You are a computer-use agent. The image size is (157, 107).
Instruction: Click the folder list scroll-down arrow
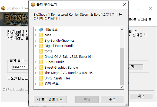[x=122, y=87]
